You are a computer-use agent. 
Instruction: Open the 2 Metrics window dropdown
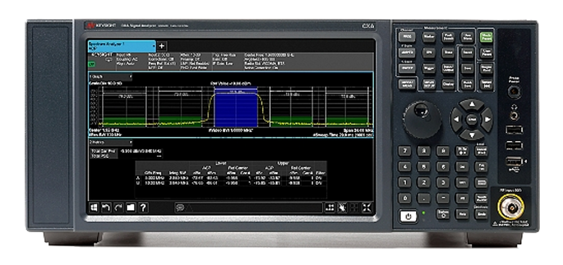111,142
